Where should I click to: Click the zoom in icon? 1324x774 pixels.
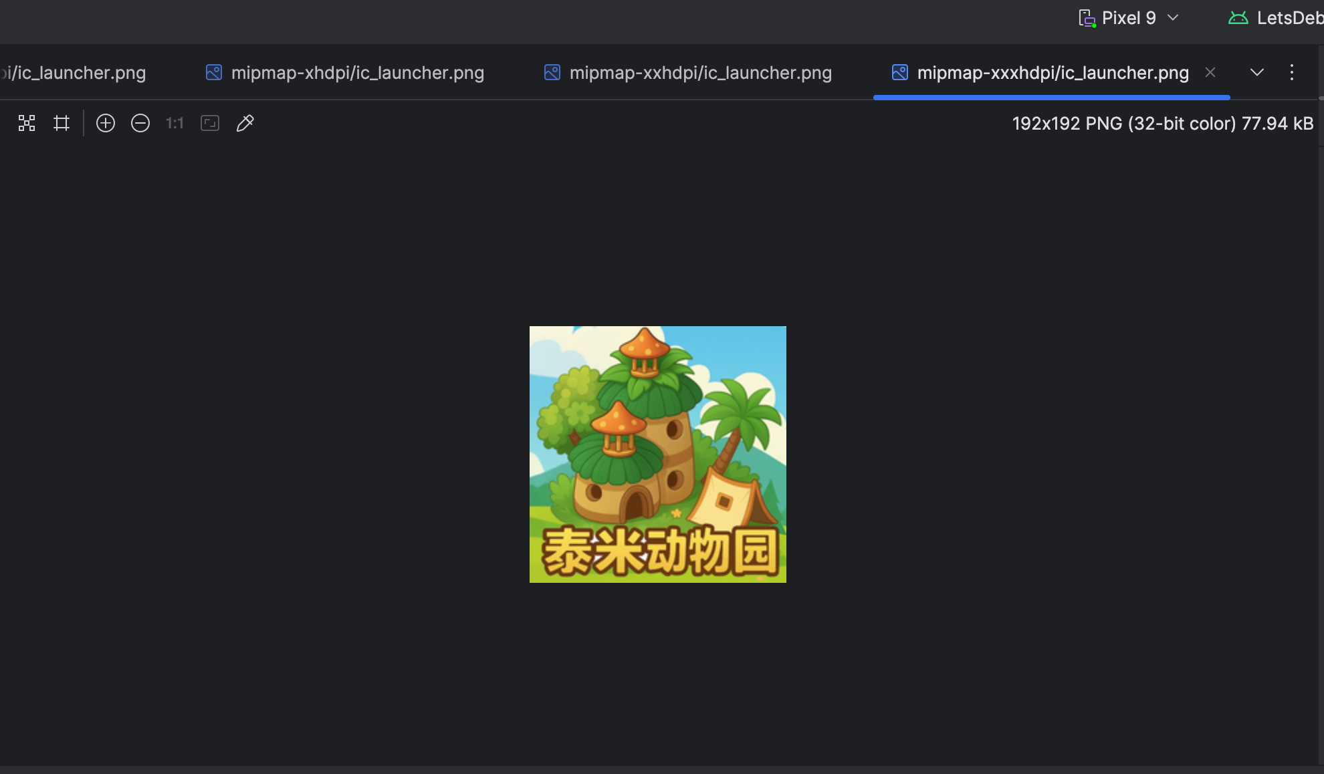[x=106, y=123]
